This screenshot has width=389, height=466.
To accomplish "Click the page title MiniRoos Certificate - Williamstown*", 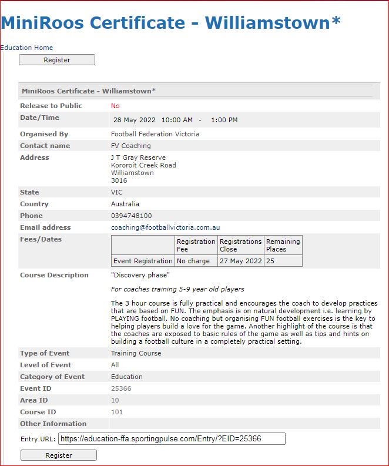I will tap(170, 22).
